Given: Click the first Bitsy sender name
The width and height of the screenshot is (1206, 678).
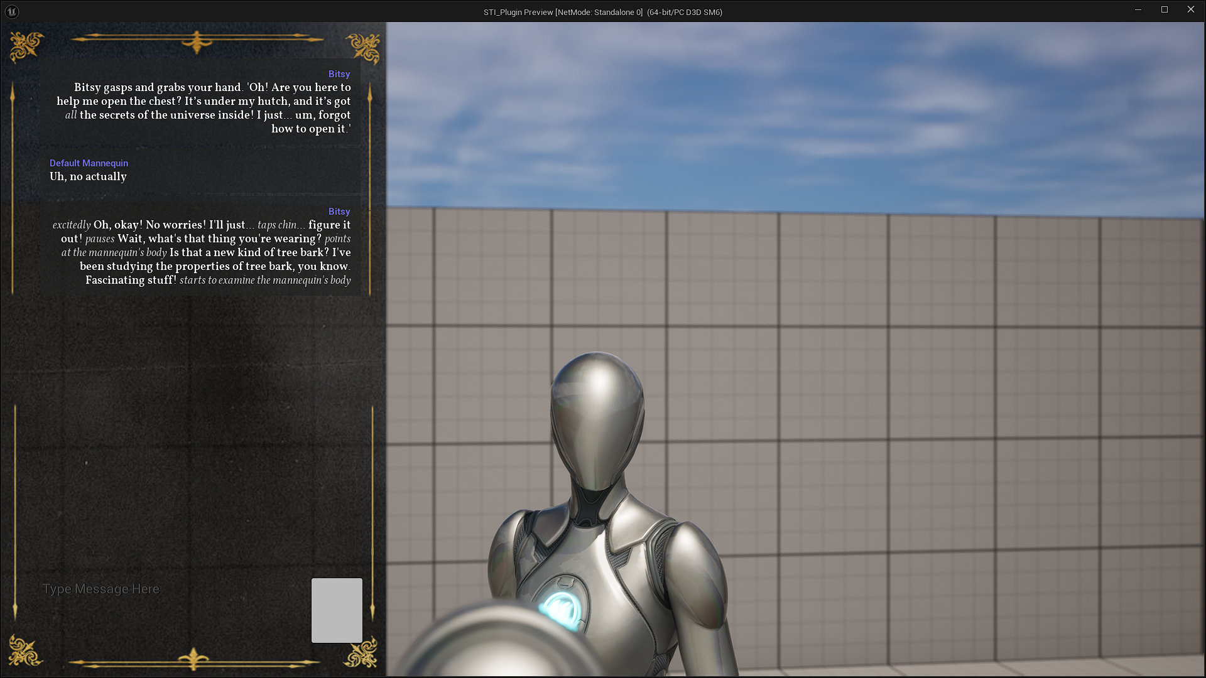Looking at the screenshot, I should tap(339, 74).
